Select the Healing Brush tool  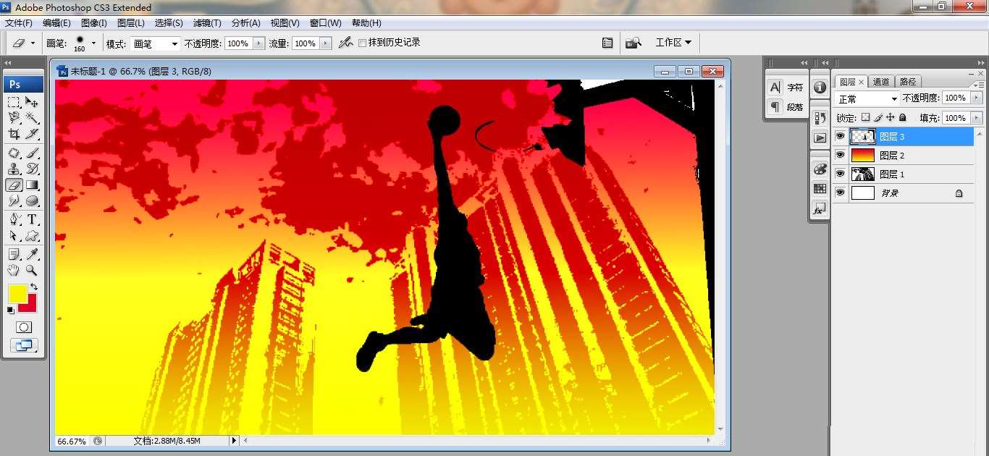pos(14,153)
